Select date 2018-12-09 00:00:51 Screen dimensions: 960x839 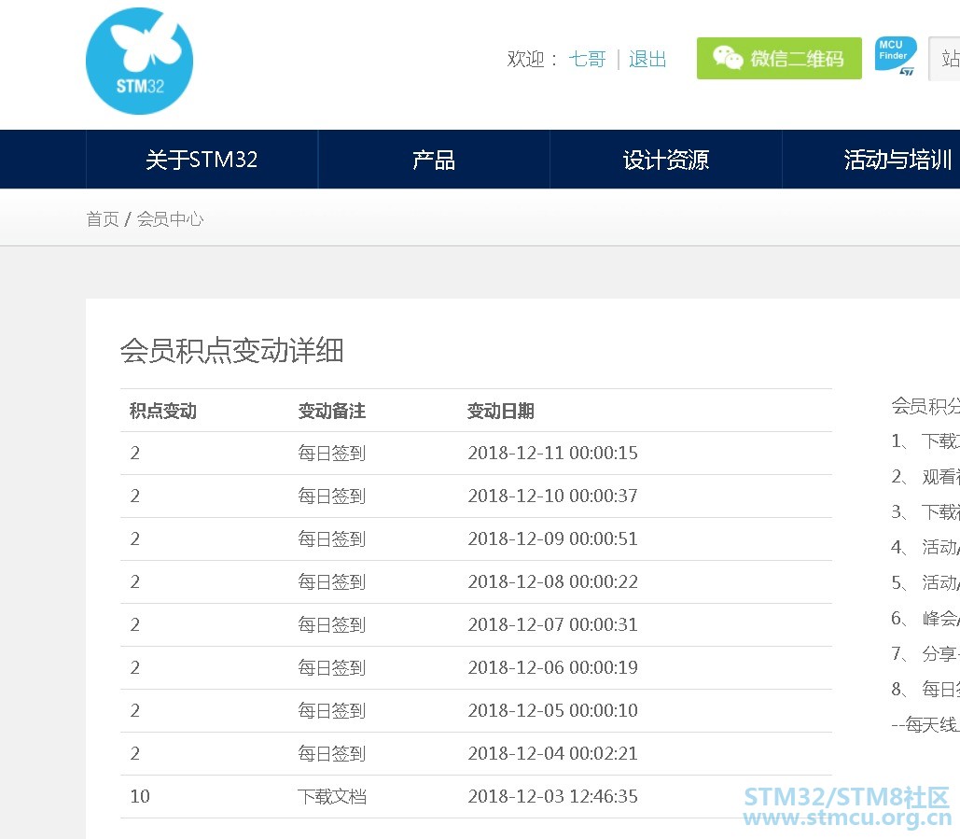(553, 538)
